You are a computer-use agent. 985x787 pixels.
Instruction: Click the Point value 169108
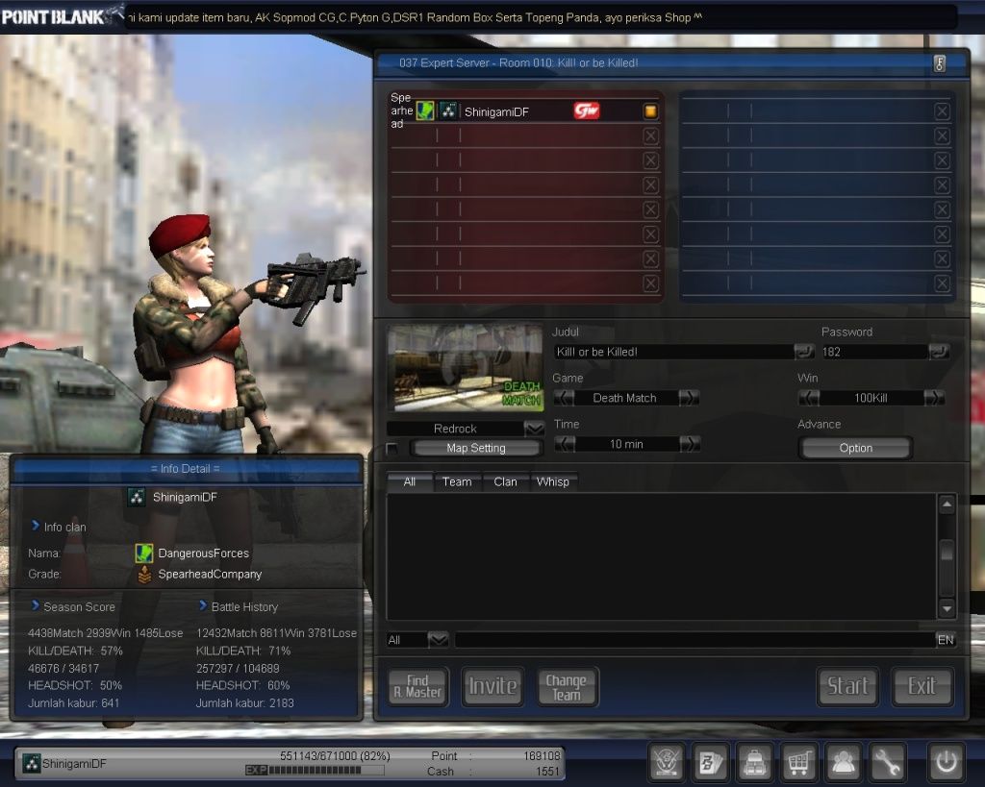pyautogui.click(x=542, y=755)
